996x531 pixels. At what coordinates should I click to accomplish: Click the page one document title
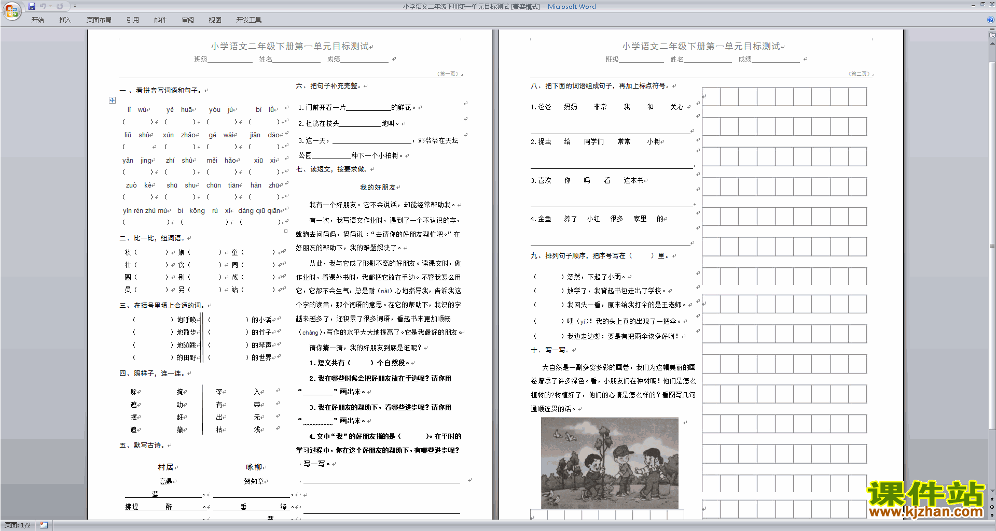290,46
